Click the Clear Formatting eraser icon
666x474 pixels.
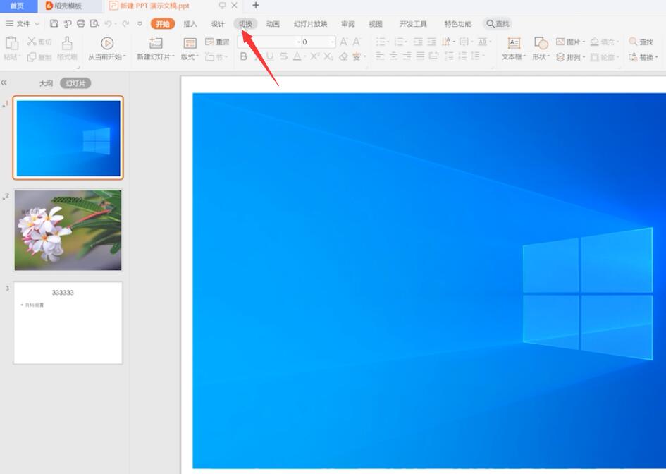click(343, 56)
